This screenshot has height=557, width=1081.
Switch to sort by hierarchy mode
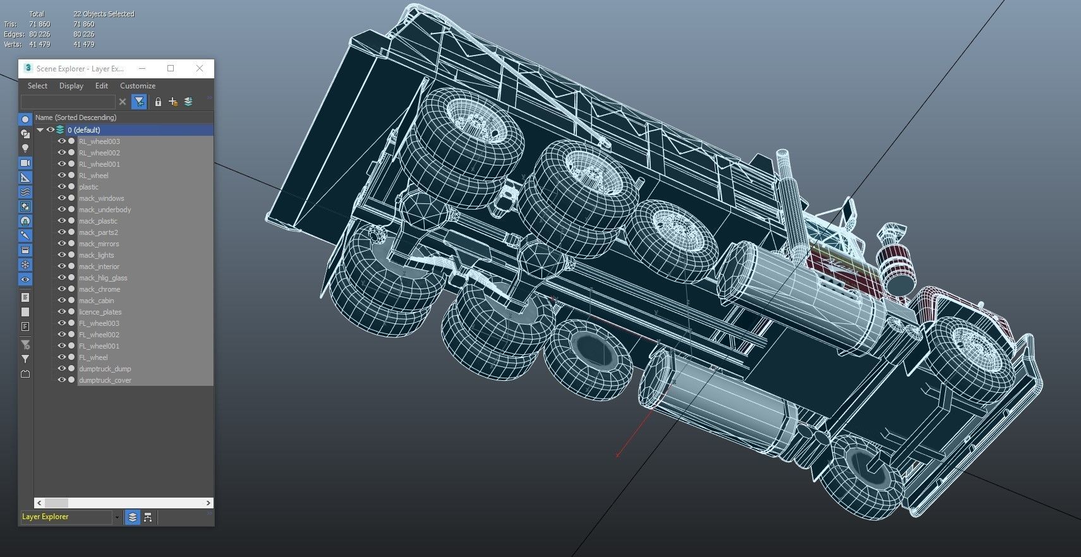coord(148,517)
